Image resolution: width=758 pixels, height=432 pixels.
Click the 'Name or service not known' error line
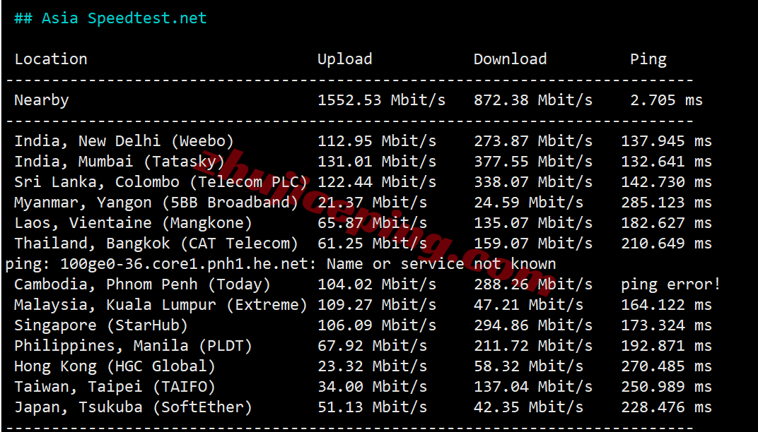pyautogui.click(x=281, y=264)
